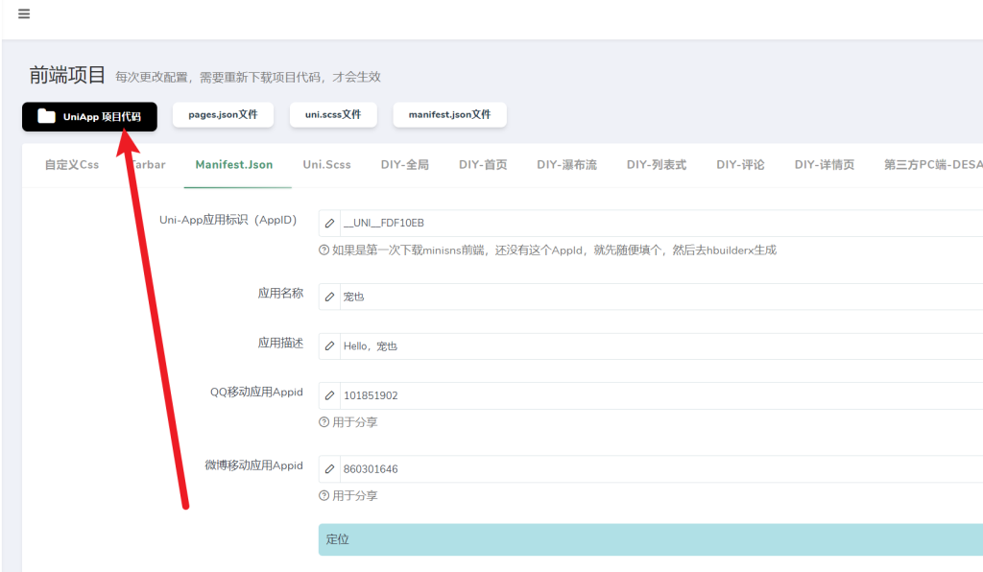Viewport: 983px width, 572px height.
Task: Edit QQ移动应用Appid using the pencil icon
Action: click(x=329, y=395)
